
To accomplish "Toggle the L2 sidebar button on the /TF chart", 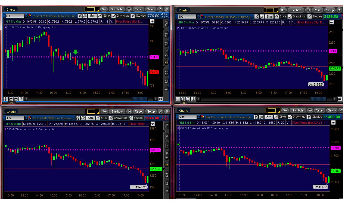I will pos(166,81).
